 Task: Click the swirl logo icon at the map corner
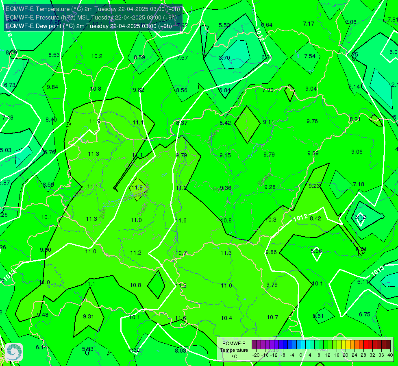14,352
